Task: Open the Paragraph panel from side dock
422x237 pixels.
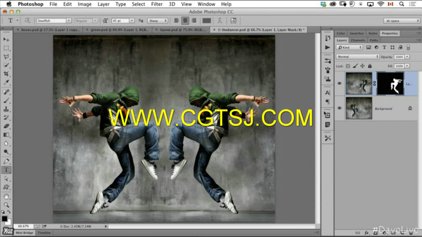Action: tap(328, 102)
